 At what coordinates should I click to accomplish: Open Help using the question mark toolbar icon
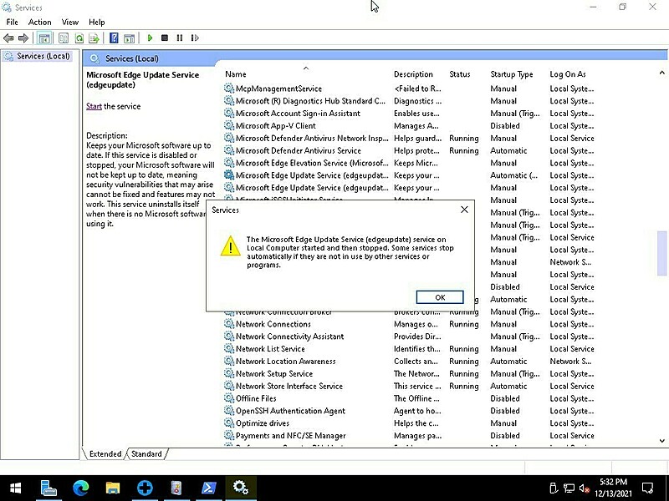[115, 38]
